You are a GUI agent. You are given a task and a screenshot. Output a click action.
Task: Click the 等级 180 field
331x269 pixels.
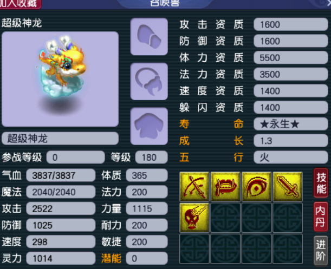coord(151,158)
